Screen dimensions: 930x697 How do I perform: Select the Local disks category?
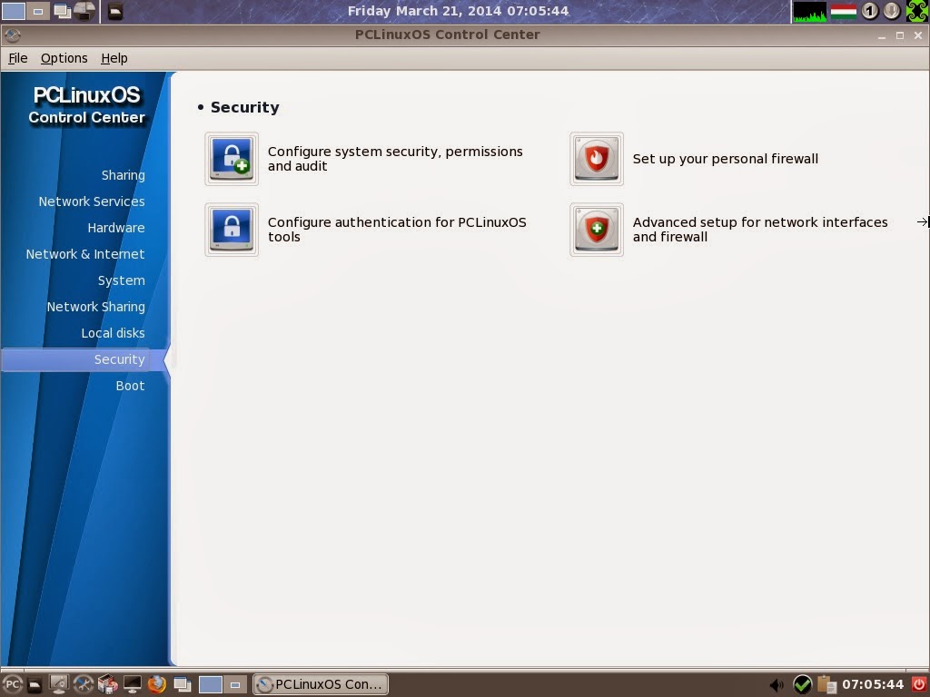(113, 333)
